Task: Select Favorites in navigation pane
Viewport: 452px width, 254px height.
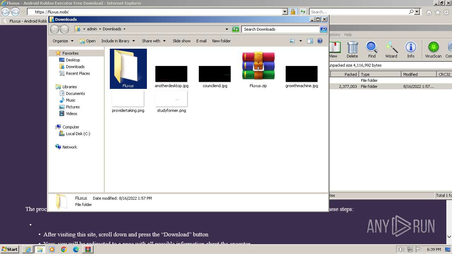Action: coord(71,53)
